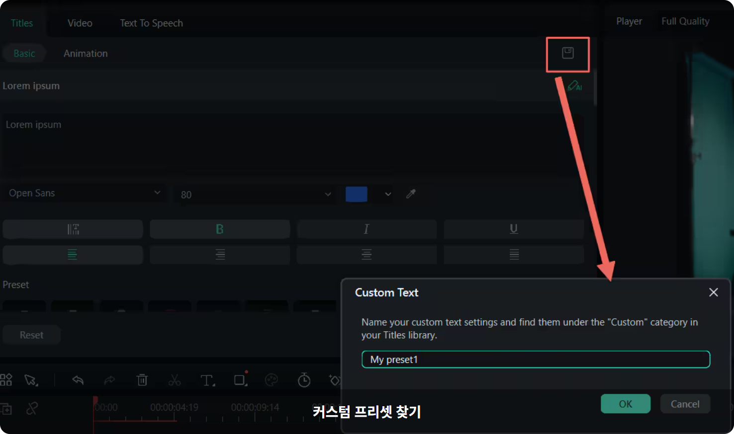
Task: Open the font size 80 dropdown
Action: (x=255, y=194)
